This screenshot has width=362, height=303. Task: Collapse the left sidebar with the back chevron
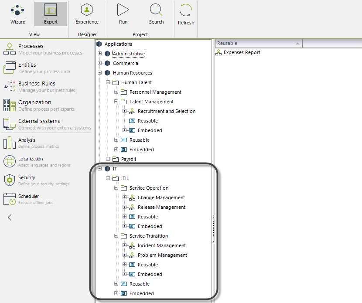click(10, 218)
